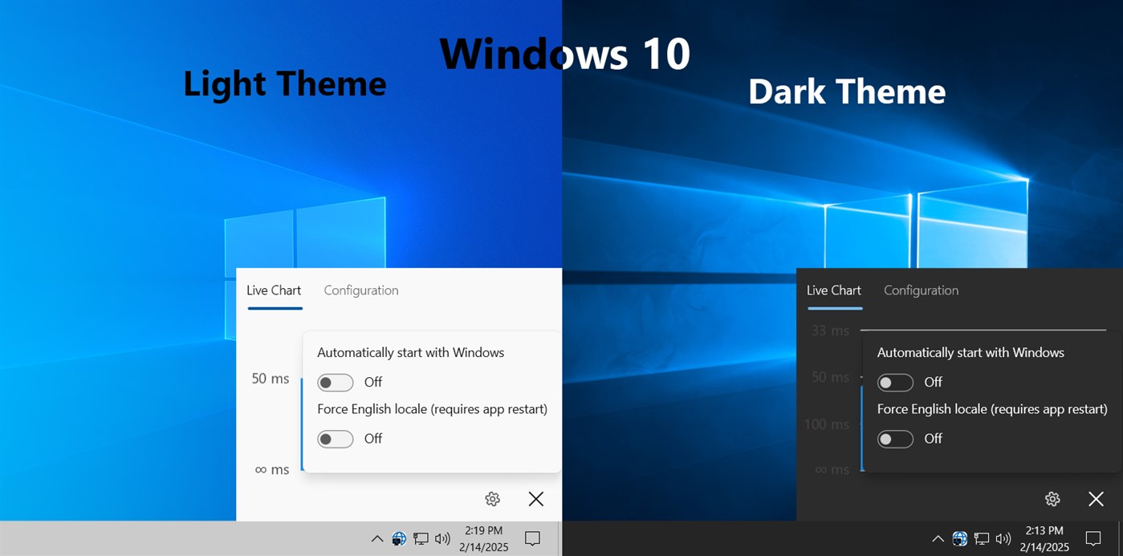Image resolution: width=1123 pixels, height=556 pixels.
Task: Expand hidden tray icons in the dark taskbar
Action: pos(938,538)
